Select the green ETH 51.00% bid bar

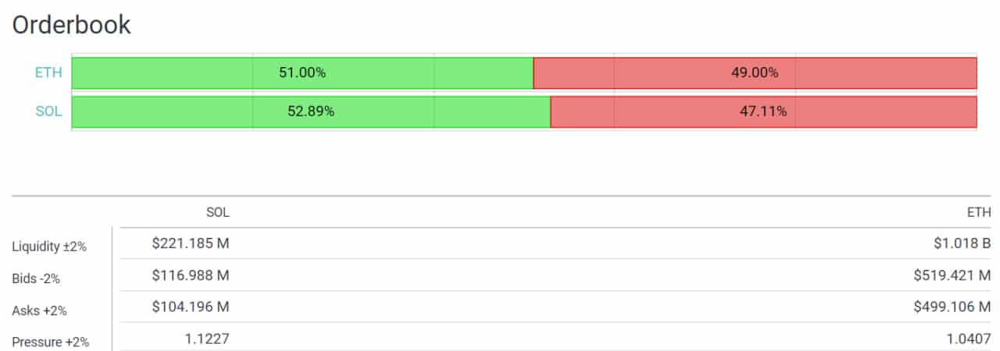(302, 73)
